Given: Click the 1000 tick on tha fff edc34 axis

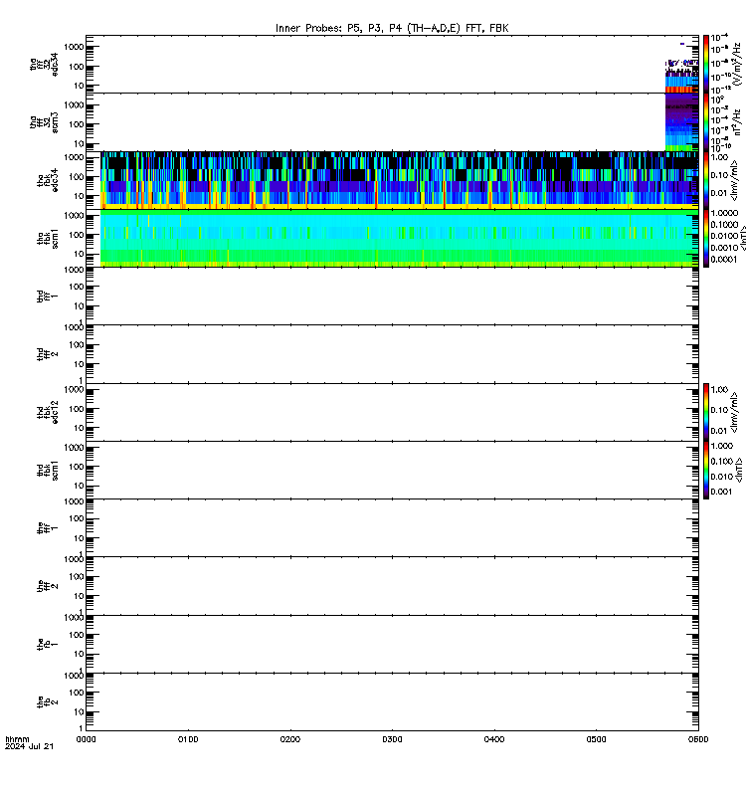Looking at the screenshot, I should pos(74,47).
